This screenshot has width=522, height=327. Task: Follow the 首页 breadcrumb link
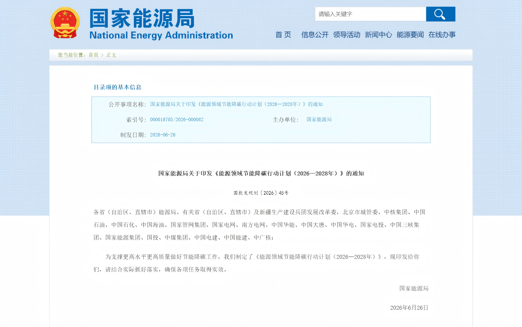click(x=93, y=55)
